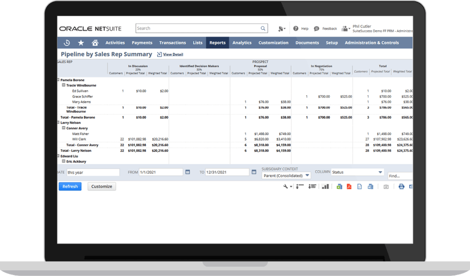Click the Help question mark icon
Viewport: 470px width, 276px height.
tap(296, 29)
